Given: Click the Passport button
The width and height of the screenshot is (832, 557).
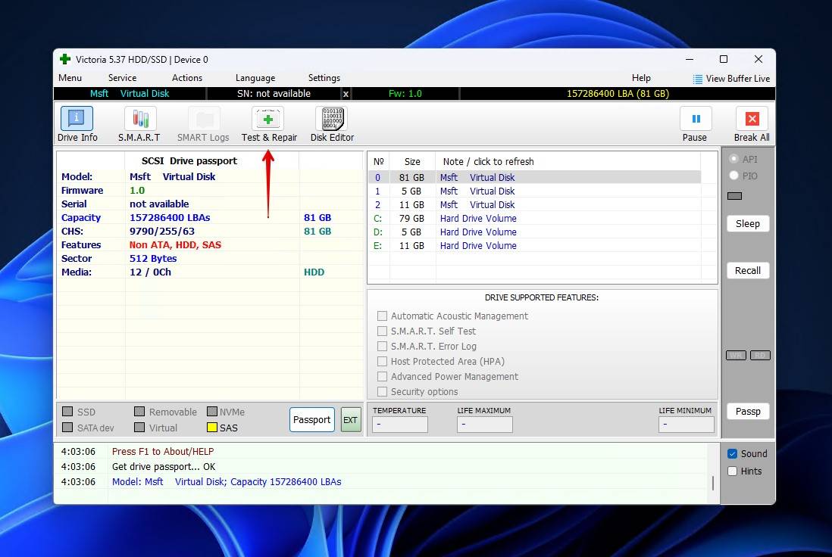Looking at the screenshot, I should (312, 420).
